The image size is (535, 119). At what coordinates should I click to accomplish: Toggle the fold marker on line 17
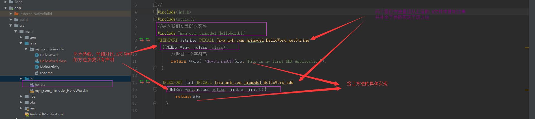155,103
